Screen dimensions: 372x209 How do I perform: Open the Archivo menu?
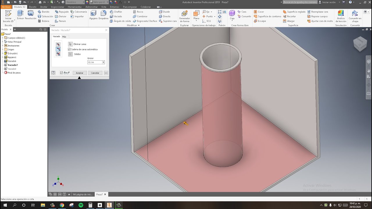(6, 7)
